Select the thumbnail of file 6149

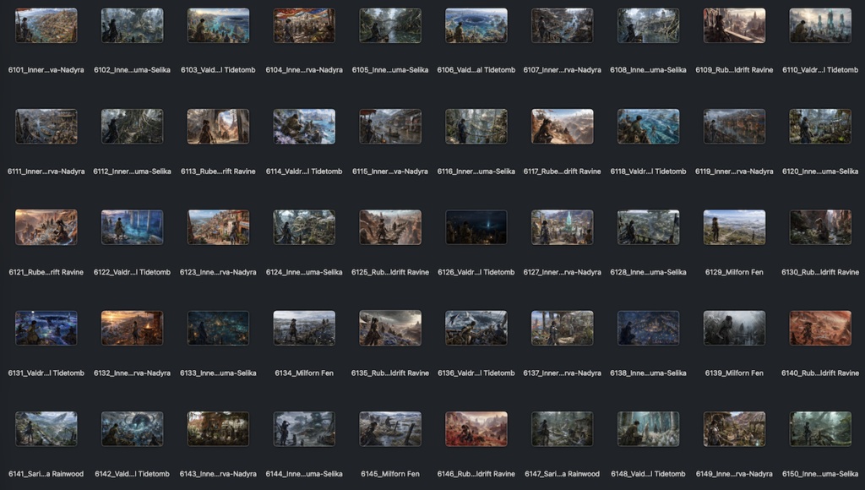click(734, 429)
